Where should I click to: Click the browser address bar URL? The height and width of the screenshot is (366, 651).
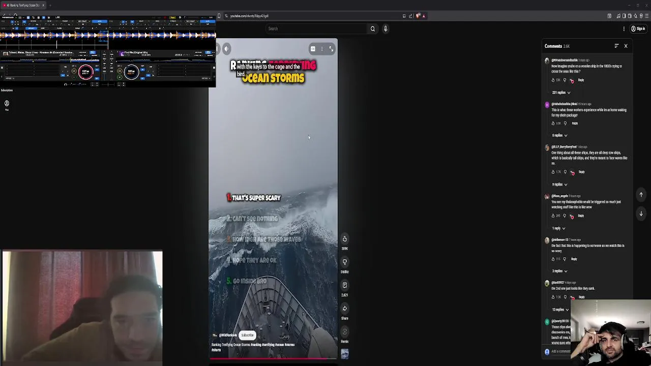[249, 16]
